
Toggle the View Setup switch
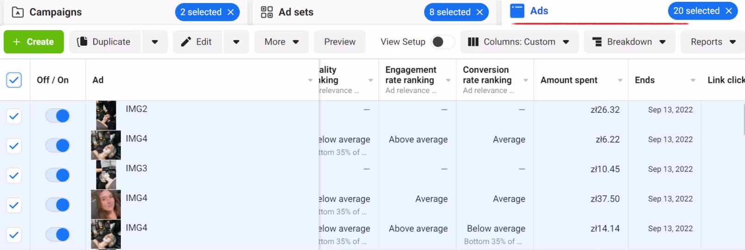(442, 42)
